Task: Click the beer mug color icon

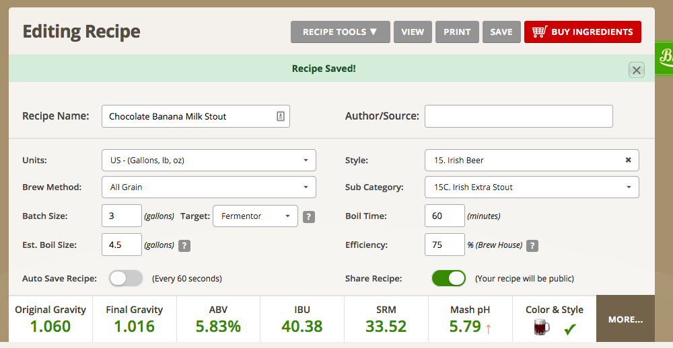Action: tap(540, 329)
